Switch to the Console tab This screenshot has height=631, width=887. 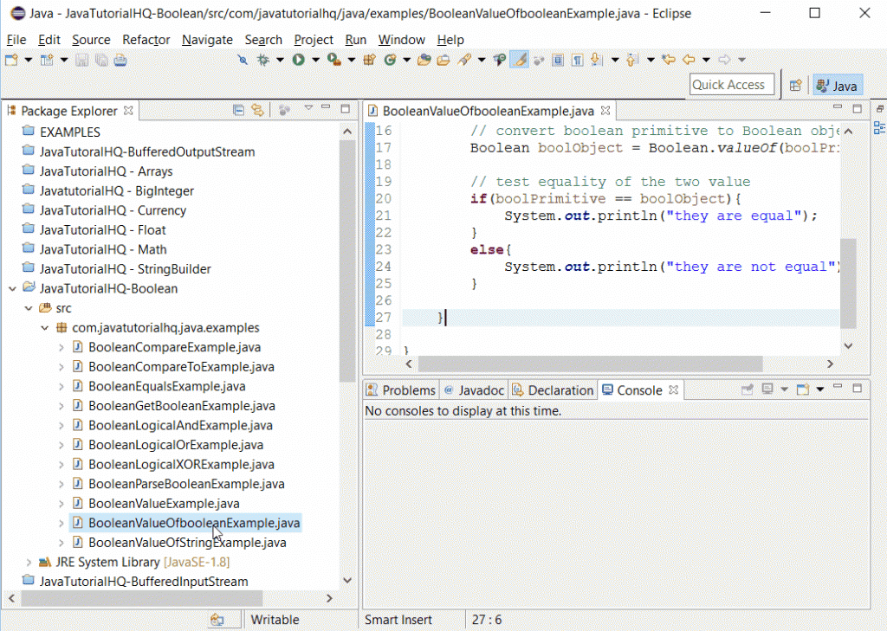point(641,390)
